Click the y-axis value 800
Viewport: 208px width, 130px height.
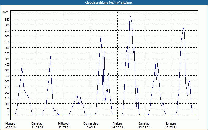[7, 25]
